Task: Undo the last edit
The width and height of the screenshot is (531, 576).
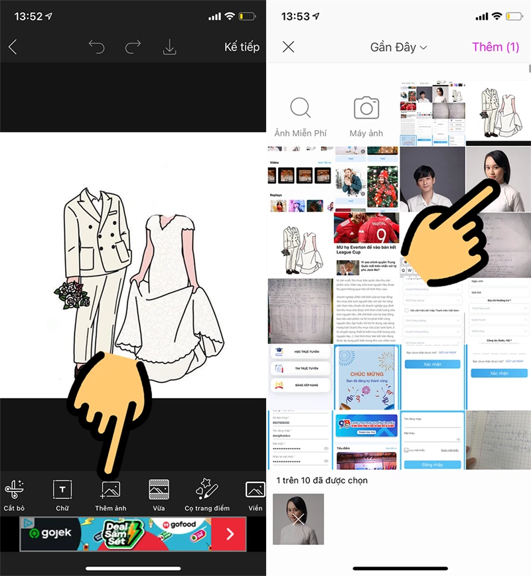Action: pos(97,47)
